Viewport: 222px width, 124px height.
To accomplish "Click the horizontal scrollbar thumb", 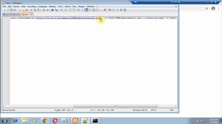I will 116,106.
